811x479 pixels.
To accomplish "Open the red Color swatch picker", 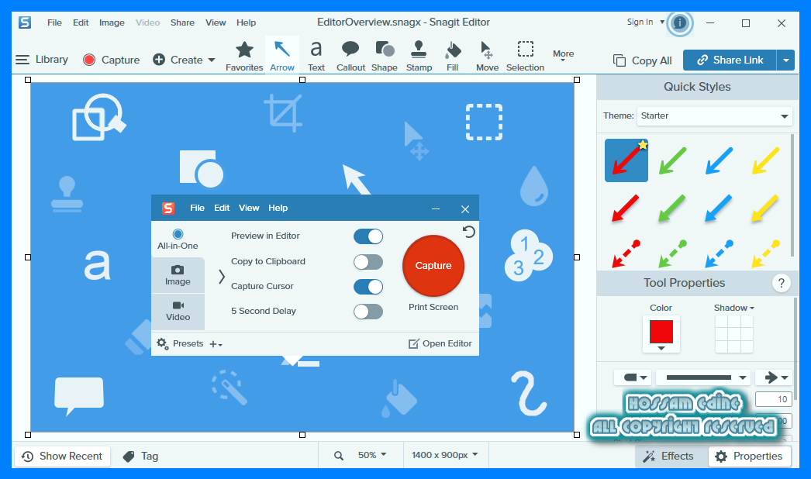I will tap(661, 335).
